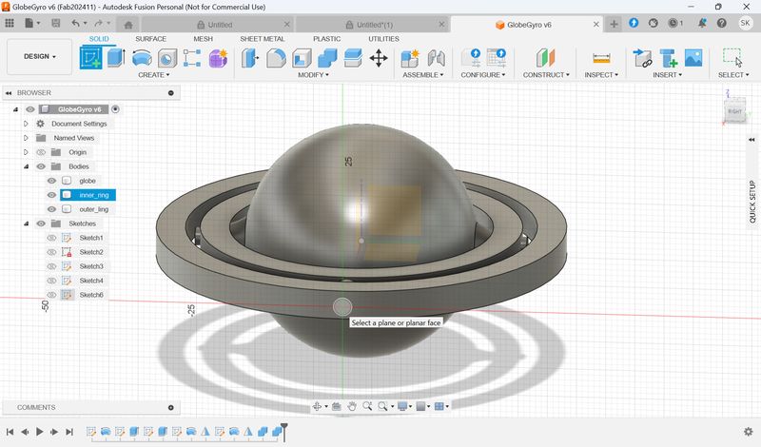Open the CREATE dropdown menu
This screenshot has height=447, width=761.
pos(153,75)
